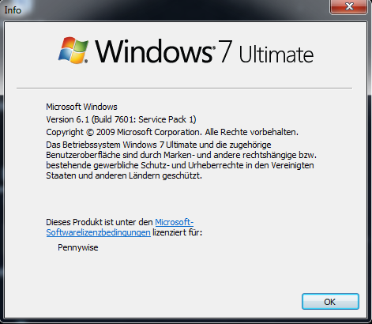Click the "Microsoft Windows" text line
This screenshot has height=324, width=372.
(81, 107)
